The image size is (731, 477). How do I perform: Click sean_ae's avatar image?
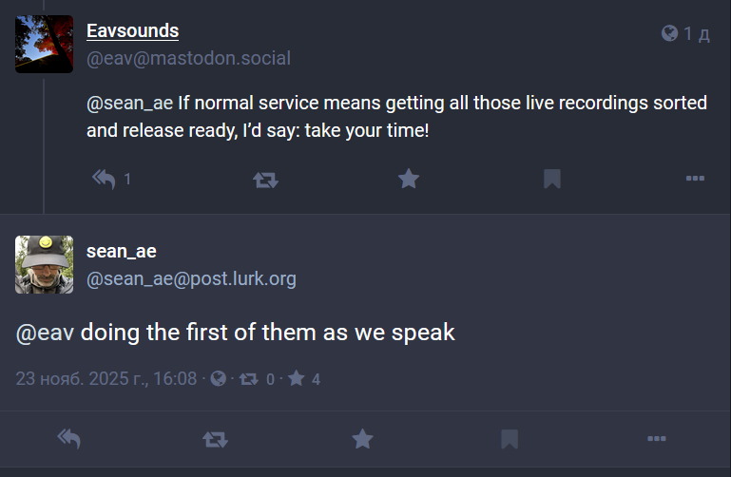pos(44,264)
